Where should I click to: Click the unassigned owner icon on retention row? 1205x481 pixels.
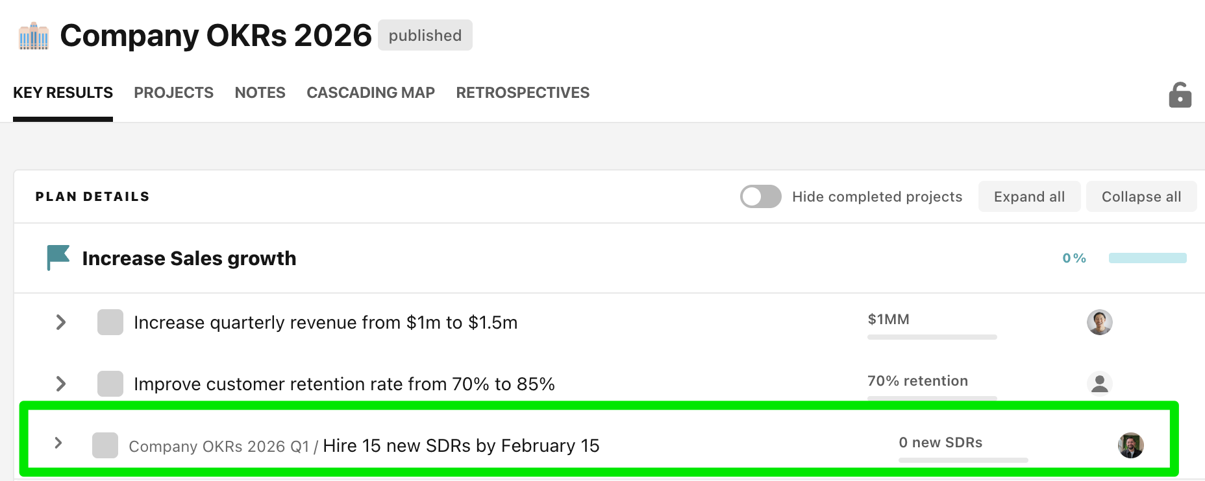(1099, 383)
